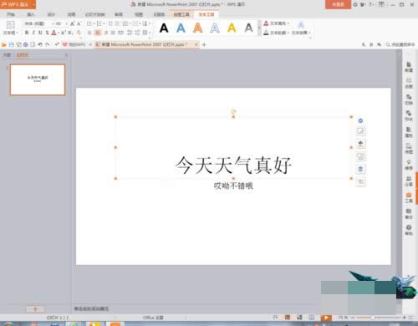The width and height of the screenshot is (418, 326).
Task: Open the Design ribbon tab
Action: pyautogui.click(x=51, y=14)
